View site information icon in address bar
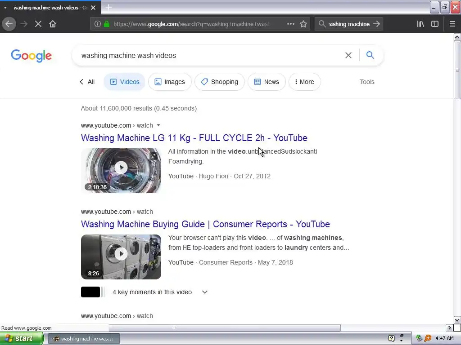 pyautogui.click(x=98, y=24)
